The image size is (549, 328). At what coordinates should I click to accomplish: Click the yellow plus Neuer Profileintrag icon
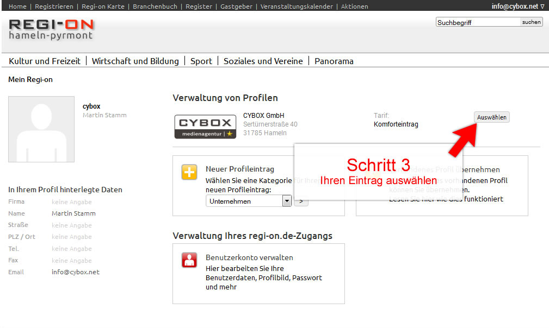click(x=189, y=172)
